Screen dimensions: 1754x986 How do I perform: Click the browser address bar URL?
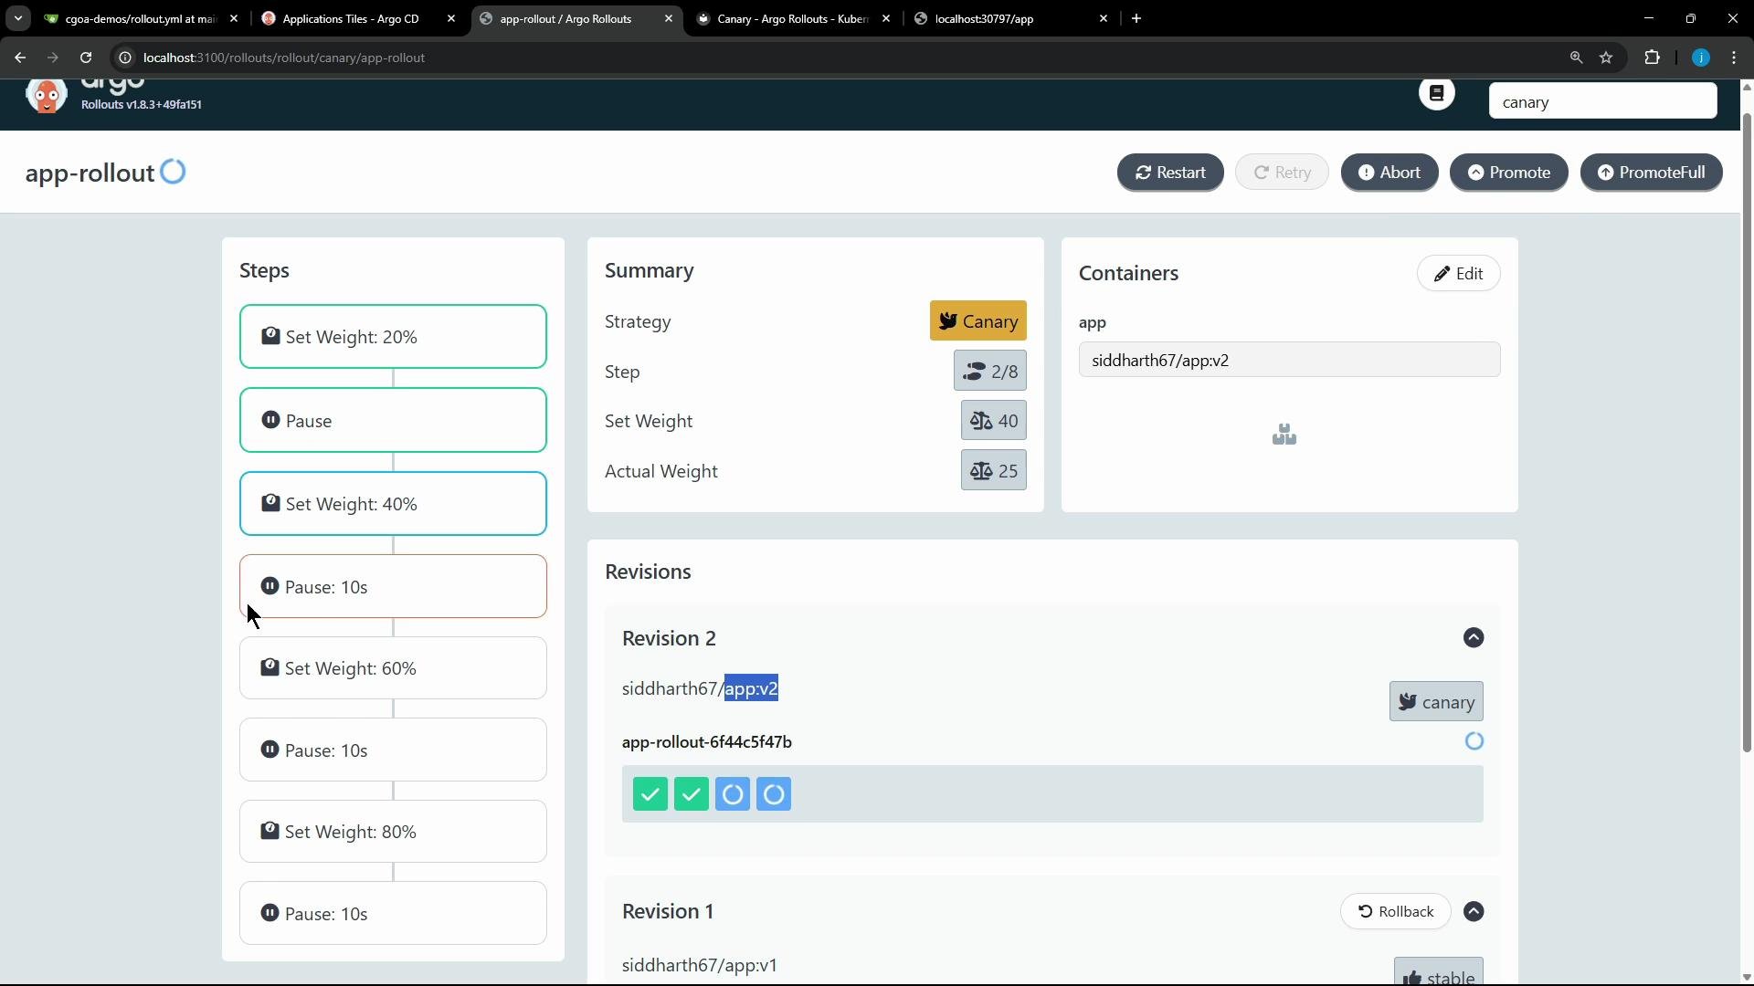pyautogui.click(x=284, y=58)
